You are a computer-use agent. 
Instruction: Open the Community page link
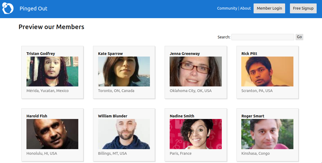[x=227, y=8]
